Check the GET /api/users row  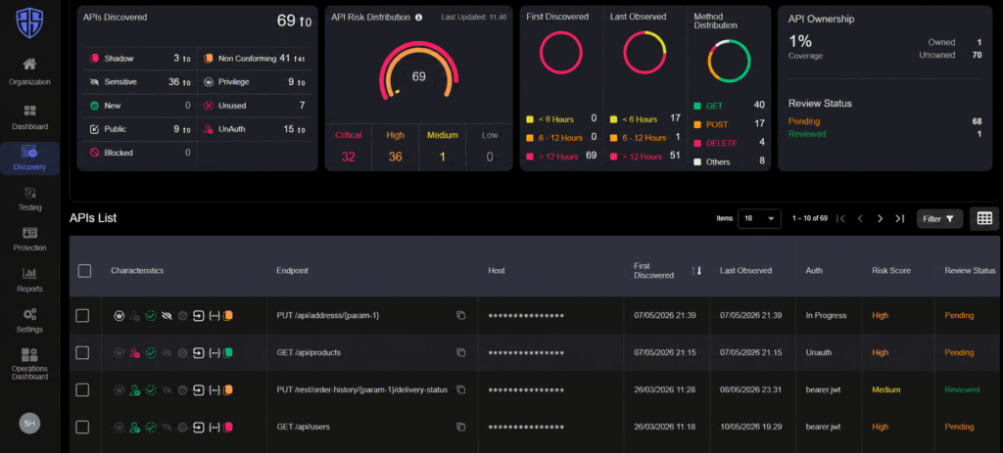click(x=82, y=427)
